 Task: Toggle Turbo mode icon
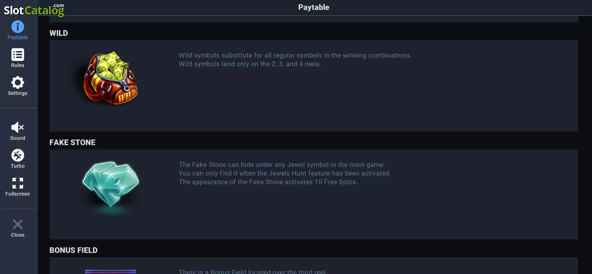tap(17, 155)
